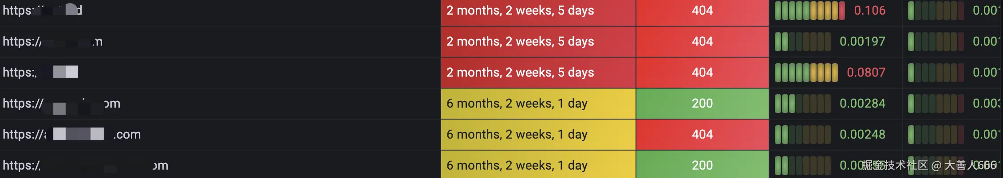Viewport: 1003px width, 178px height.
Task: Open the blurred https link ending in 'd'
Action: tap(42, 10)
